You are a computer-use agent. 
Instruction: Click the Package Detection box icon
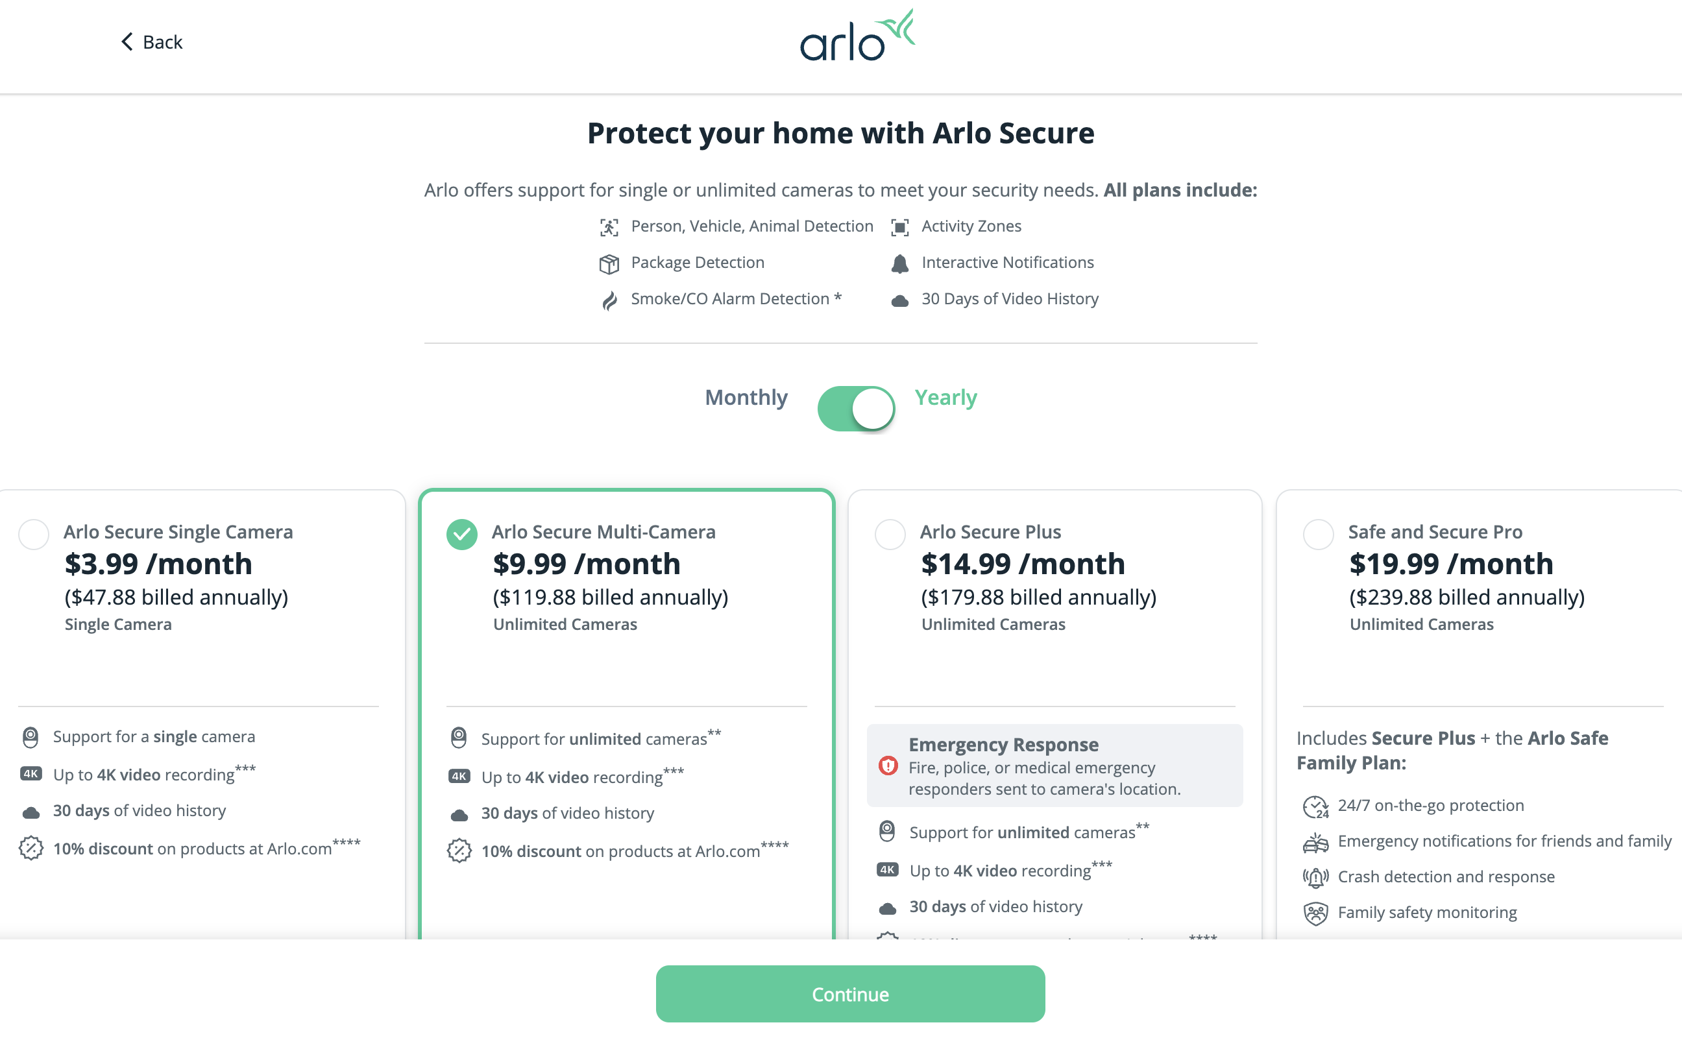(609, 263)
